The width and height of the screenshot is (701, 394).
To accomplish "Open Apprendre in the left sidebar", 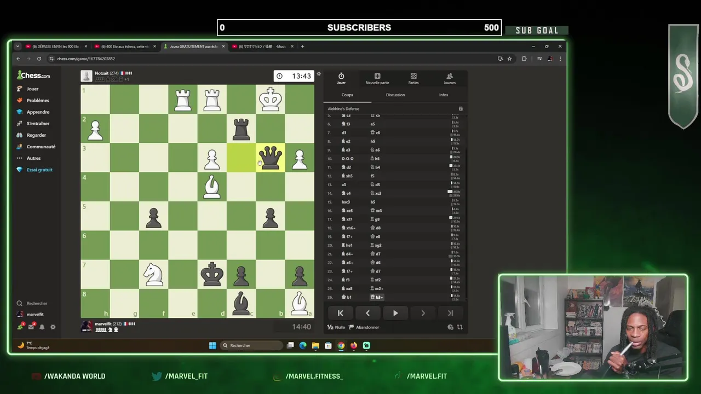I will [x=33, y=112].
